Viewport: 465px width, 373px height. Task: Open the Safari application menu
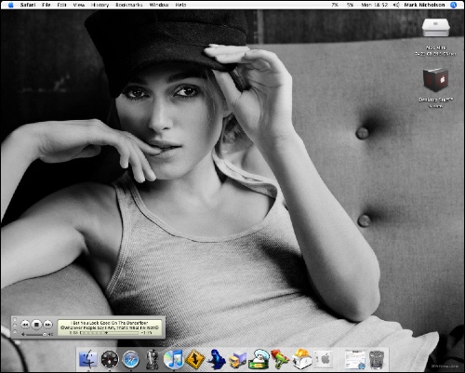[x=28, y=5]
